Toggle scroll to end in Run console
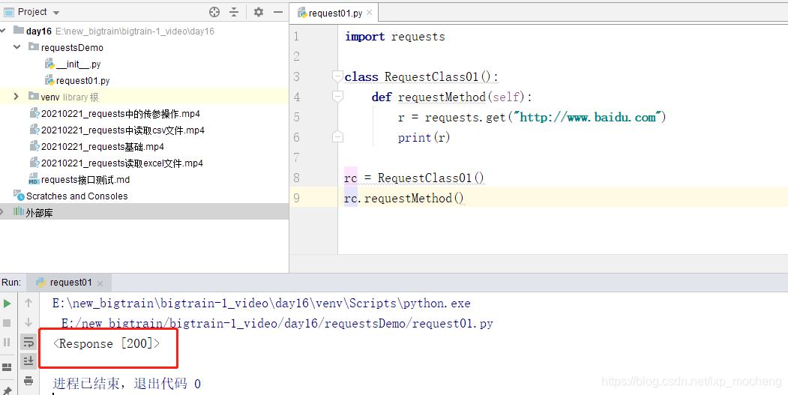 tap(28, 361)
